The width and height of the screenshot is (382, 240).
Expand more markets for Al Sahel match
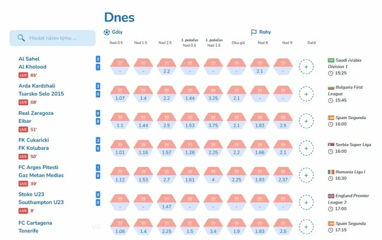coord(306,67)
